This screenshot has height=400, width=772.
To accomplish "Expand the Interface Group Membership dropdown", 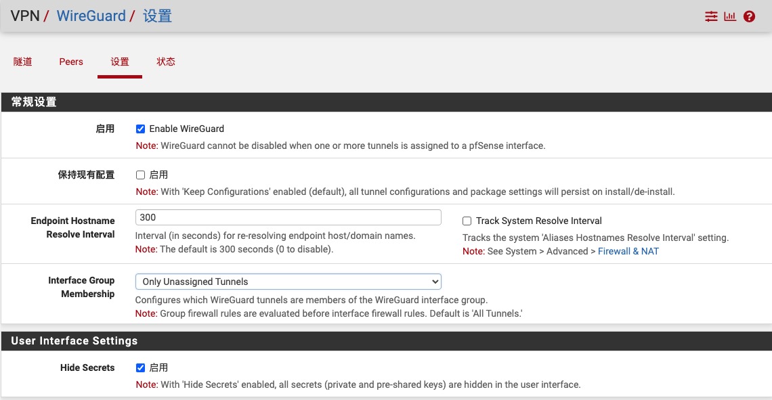I will (288, 282).
